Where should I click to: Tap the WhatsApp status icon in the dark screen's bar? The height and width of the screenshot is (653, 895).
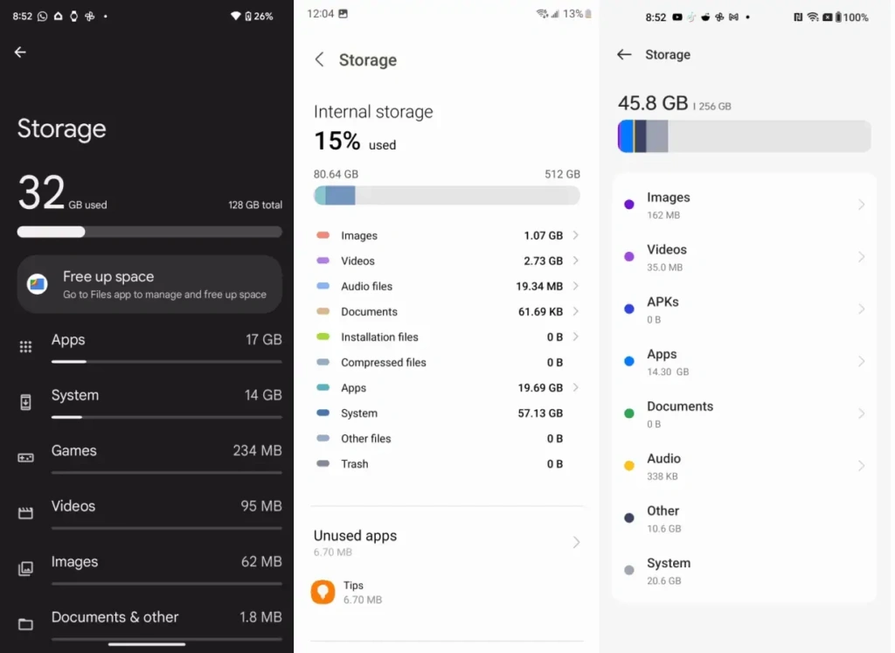[43, 16]
